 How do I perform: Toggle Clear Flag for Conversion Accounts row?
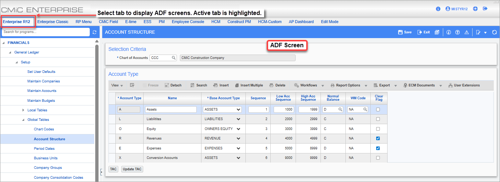click(x=378, y=158)
